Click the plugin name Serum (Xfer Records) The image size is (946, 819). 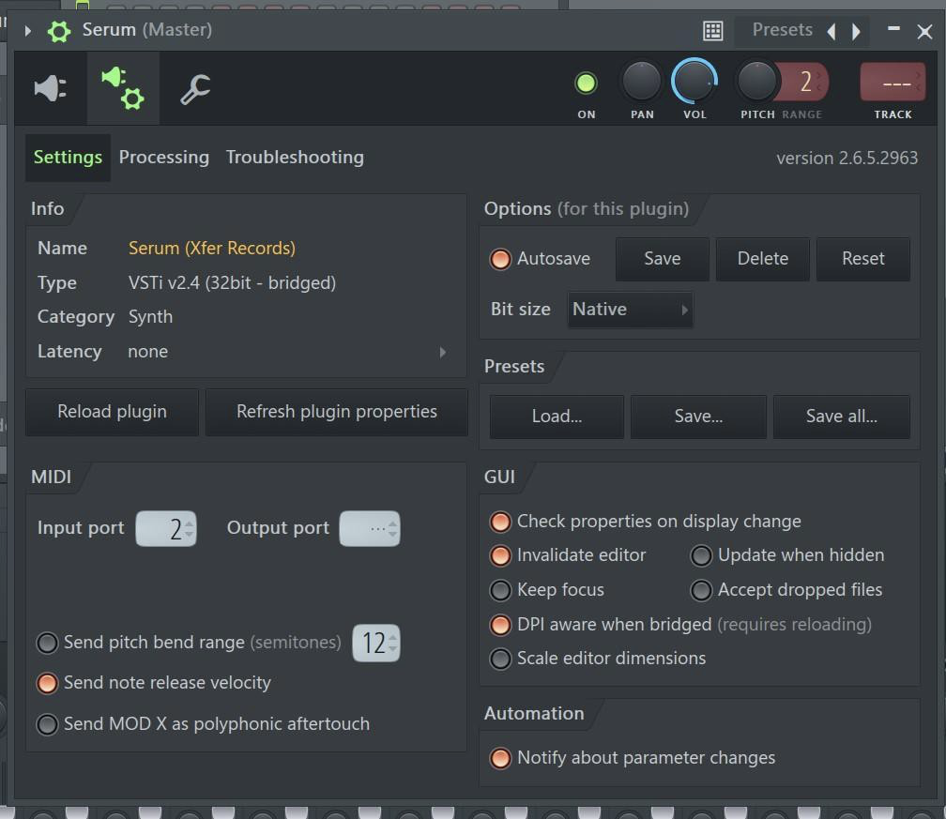(x=212, y=249)
